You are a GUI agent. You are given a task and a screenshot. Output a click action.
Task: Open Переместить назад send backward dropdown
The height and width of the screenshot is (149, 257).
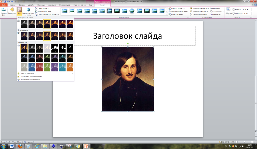coord(199,12)
